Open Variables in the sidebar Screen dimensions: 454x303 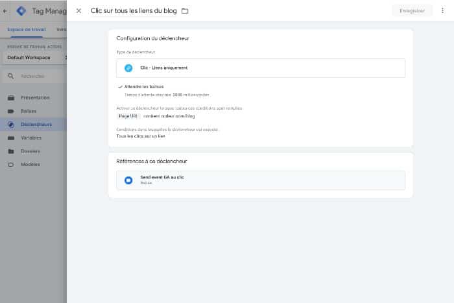click(x=31, y=138)
